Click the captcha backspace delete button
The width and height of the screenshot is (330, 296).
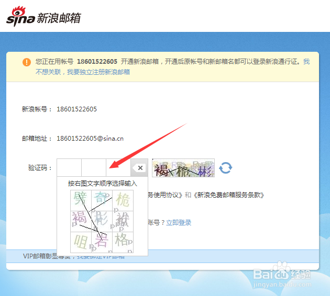tap(139, 168)
